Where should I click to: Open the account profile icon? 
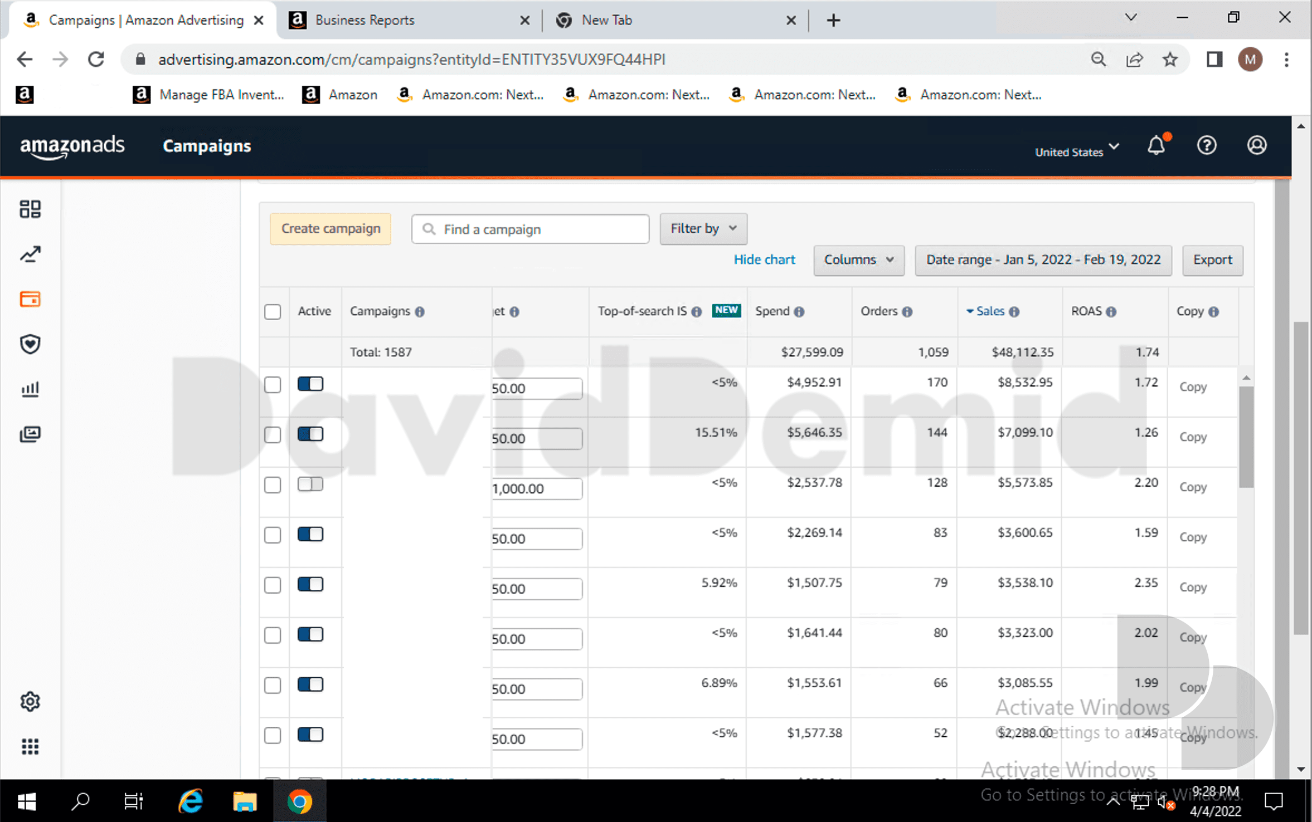pyautogui.click(x=1257, y=145)
